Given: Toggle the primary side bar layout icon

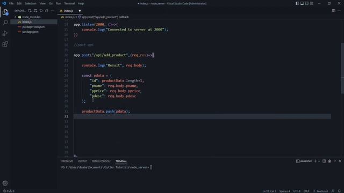Looking at the screenshot, I should coord(297,3).
